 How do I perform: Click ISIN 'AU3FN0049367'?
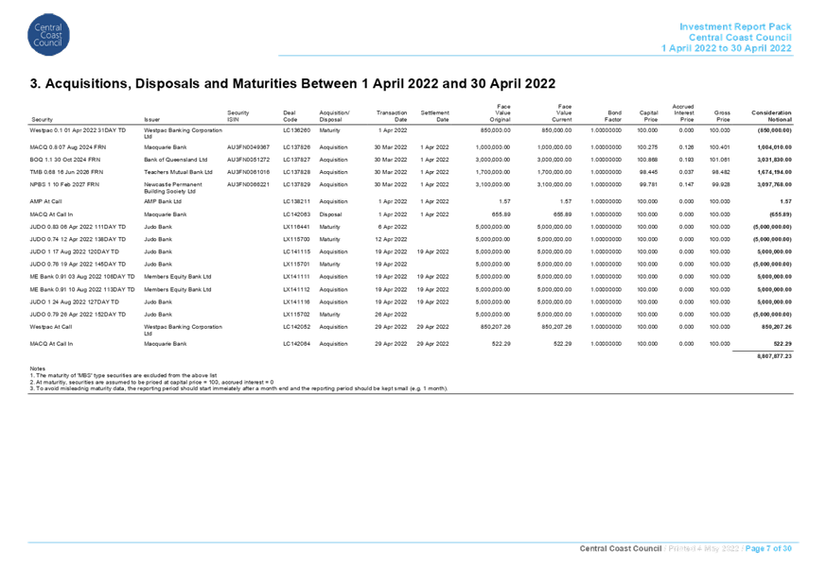249,147
